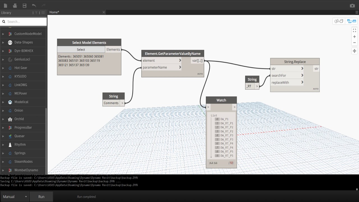Click String.Replace str output port
Image resolution: width=359 pixels, height=202 pixels.
coord(316,69)
